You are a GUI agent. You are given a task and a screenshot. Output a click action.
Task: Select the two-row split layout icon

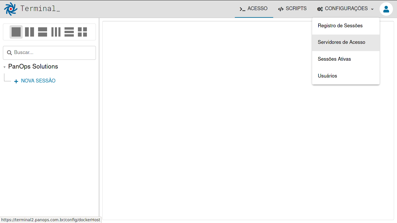[x=42, y=32]
